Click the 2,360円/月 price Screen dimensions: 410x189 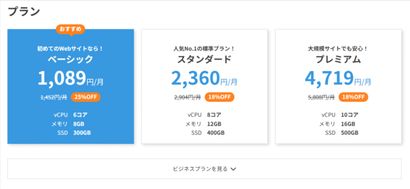click(204, 78)
